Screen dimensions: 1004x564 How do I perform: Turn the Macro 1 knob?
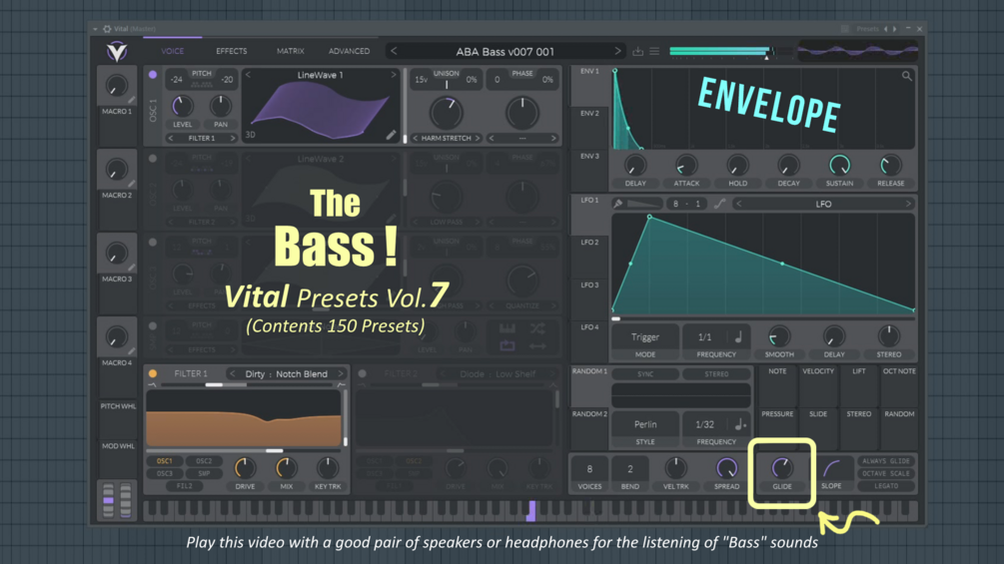116,86
